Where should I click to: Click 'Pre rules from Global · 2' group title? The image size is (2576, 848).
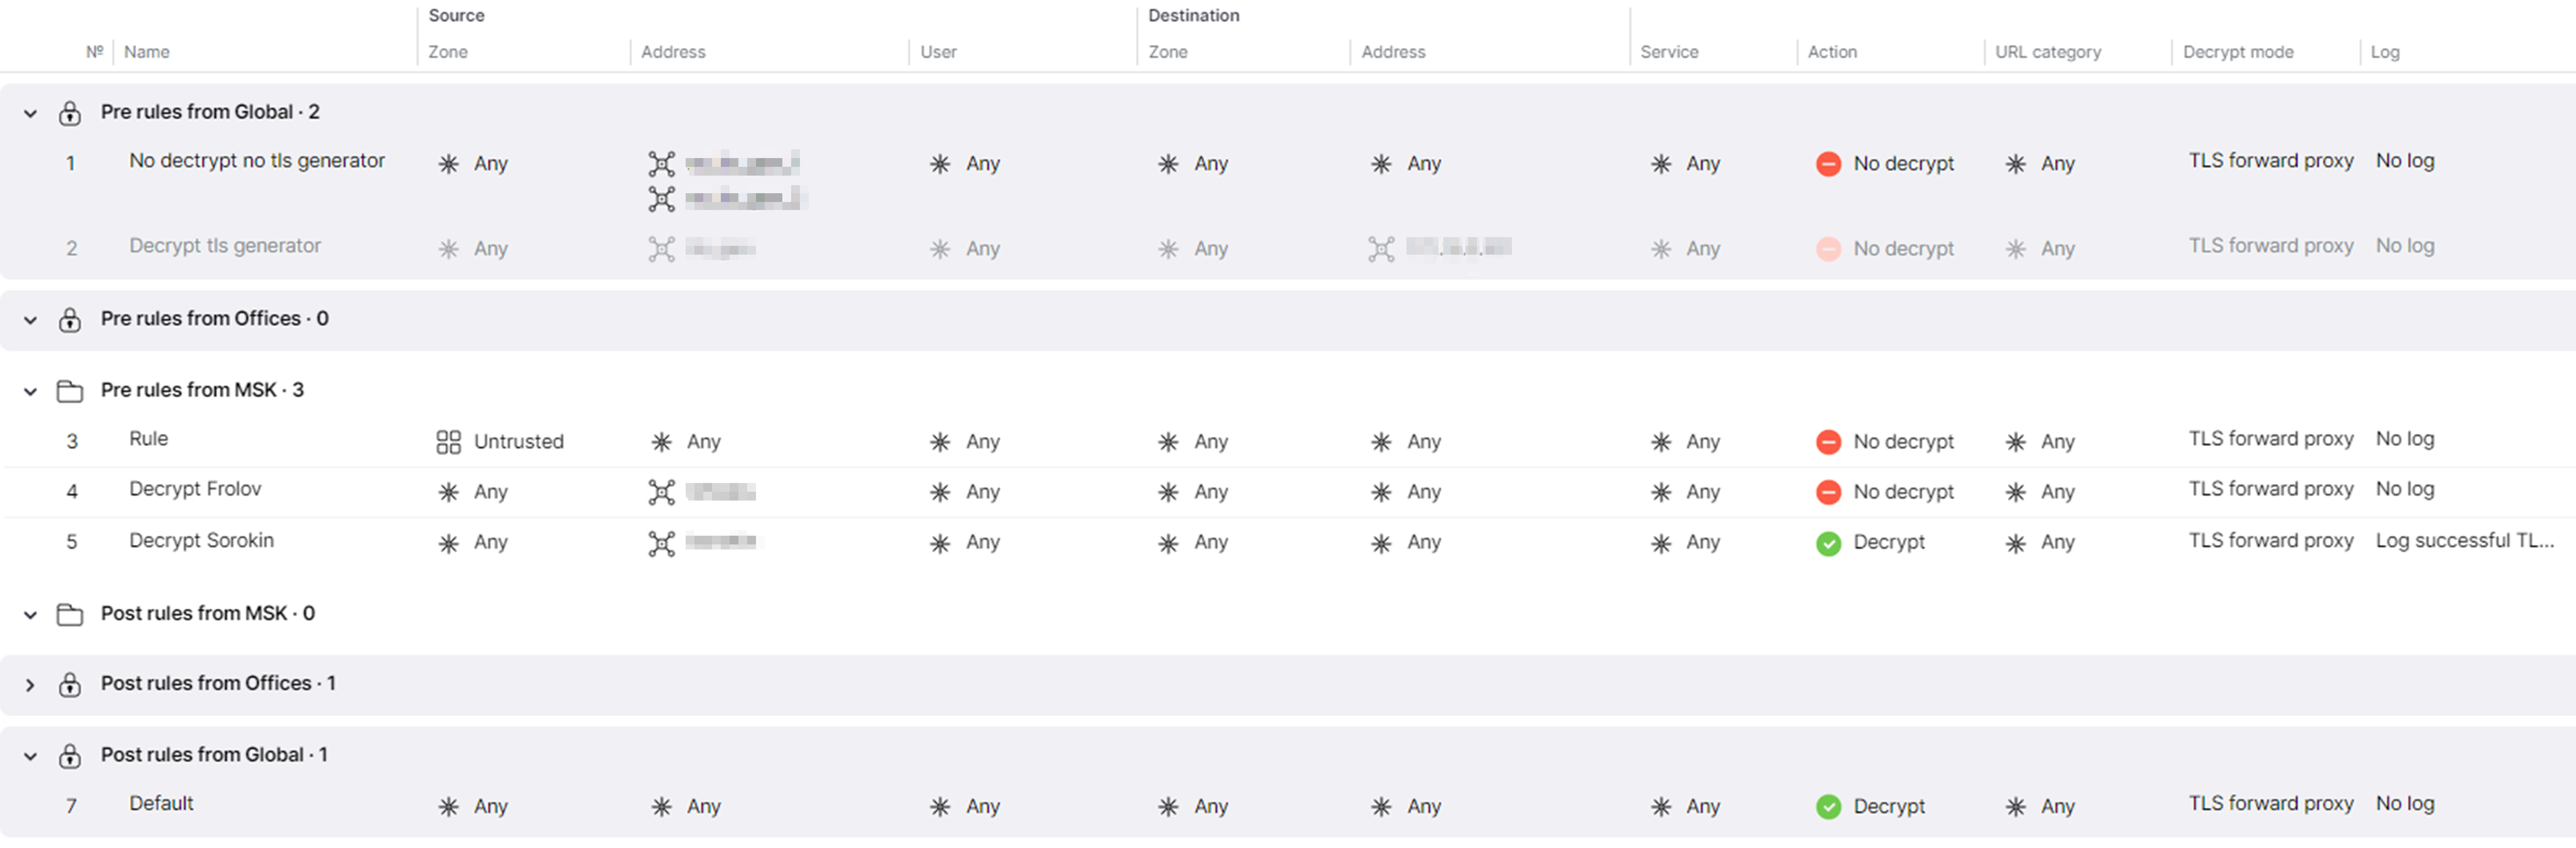210,112
